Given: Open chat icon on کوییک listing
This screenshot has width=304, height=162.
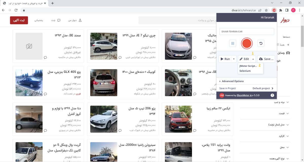Looking at the screenshot, I should [x=120, y=94].
